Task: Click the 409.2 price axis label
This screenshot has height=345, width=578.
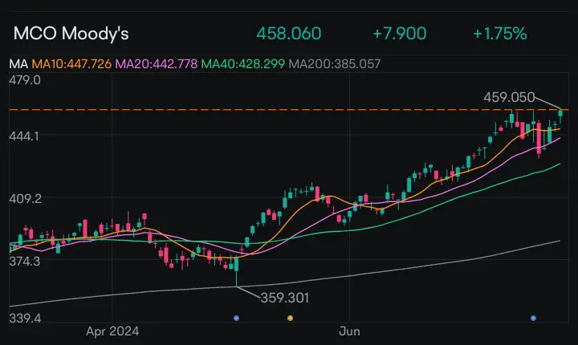Action: click(x=26, y=199)
